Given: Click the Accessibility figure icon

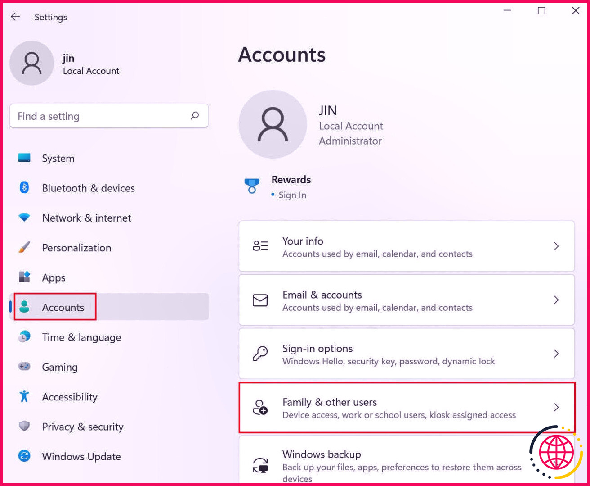Looking at the screenshot, I should (x=24, y=396).
